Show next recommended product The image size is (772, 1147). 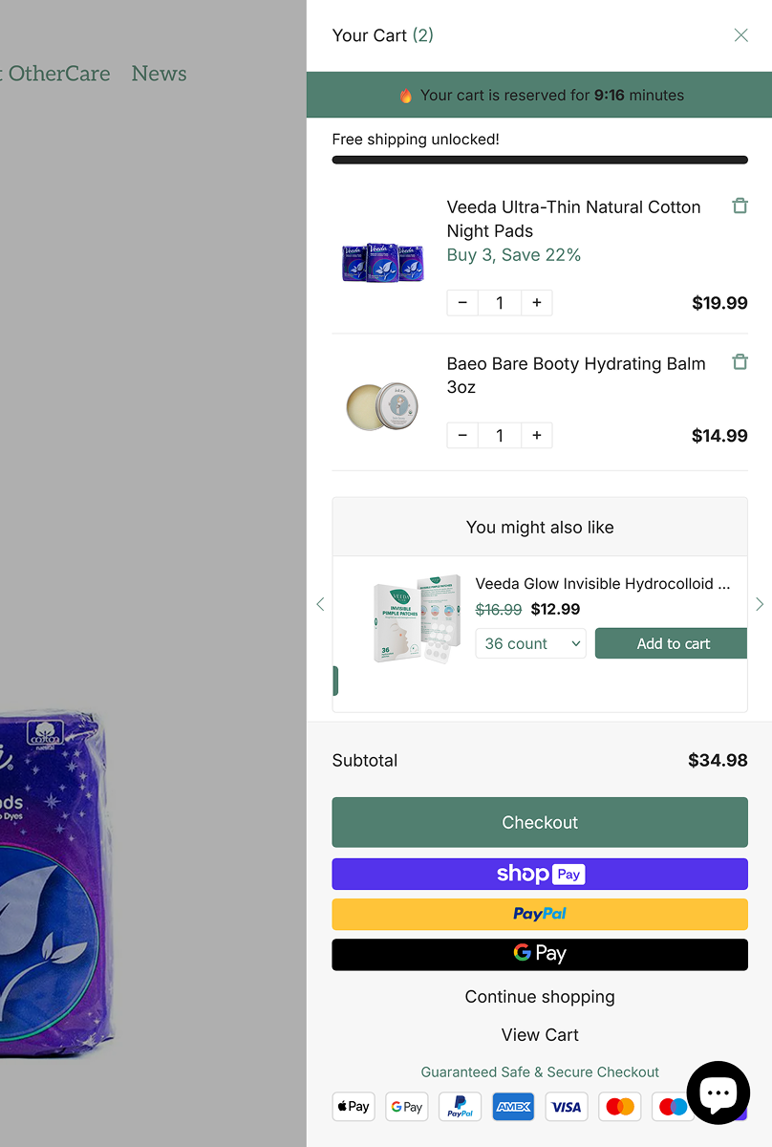760,604
